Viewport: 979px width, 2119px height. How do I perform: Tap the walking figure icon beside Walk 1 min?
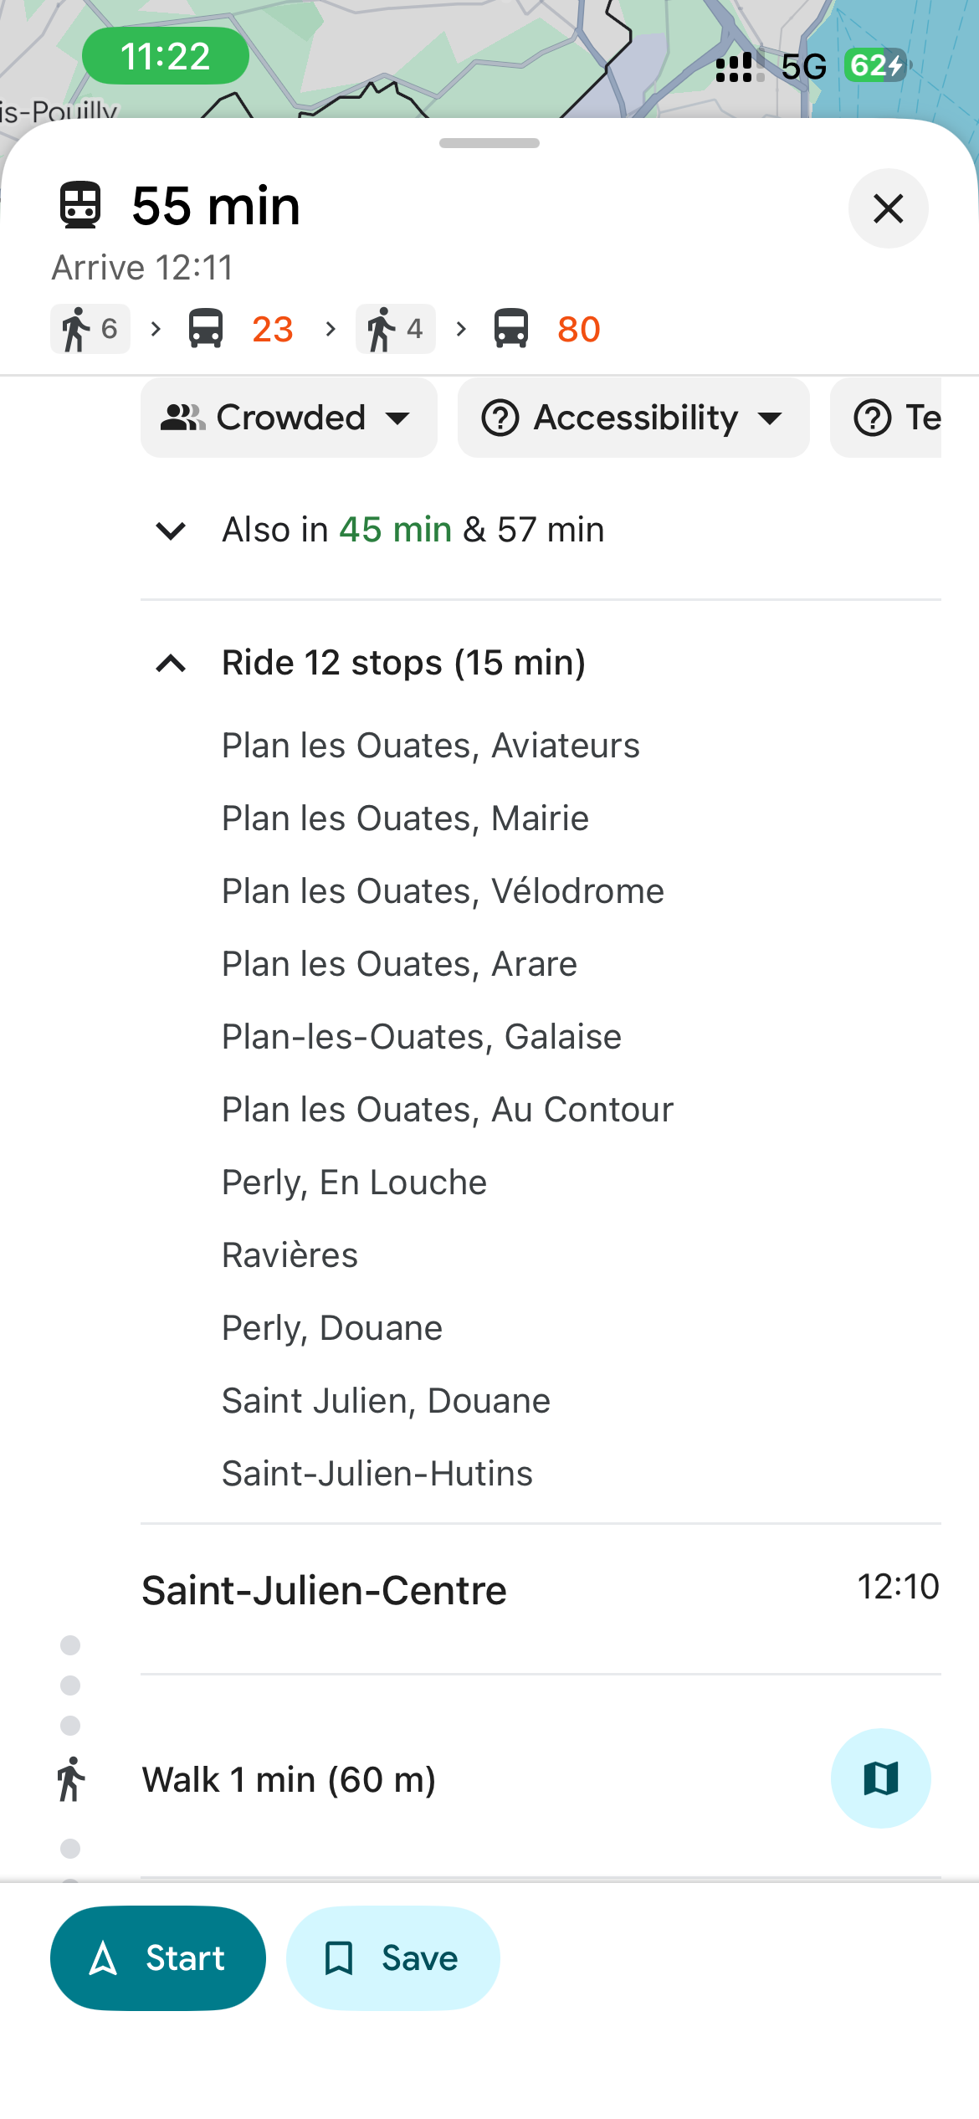pos(71,1779)
